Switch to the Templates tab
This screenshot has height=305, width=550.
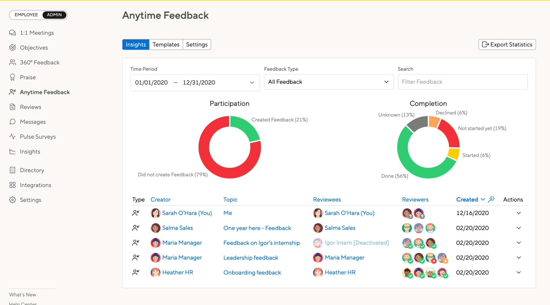click(x=166, y=44)
